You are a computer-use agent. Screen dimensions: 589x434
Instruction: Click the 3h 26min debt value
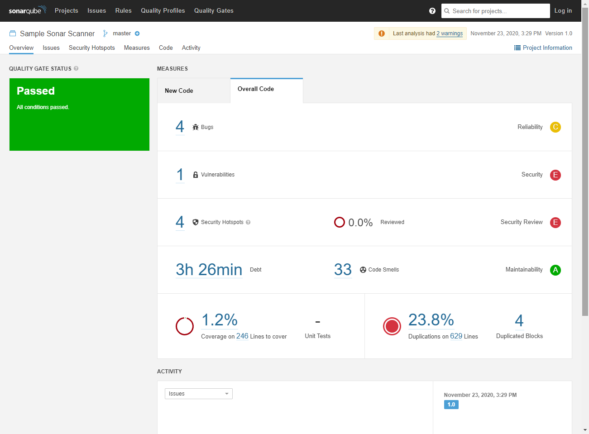[209, 270]
